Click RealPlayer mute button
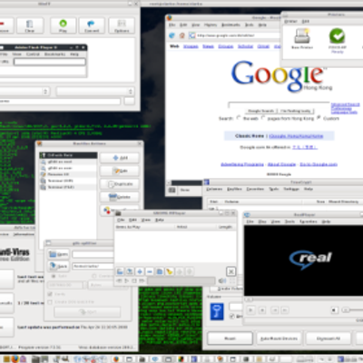This screenshot has width=363, height=363. (x=334, y=310)
